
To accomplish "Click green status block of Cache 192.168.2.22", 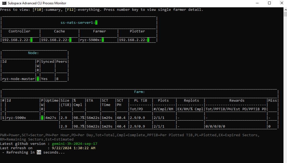I will point(70,40).
